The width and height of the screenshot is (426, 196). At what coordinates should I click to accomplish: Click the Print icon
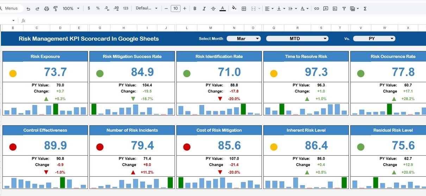pyautogui.click(x=46, y=8)
